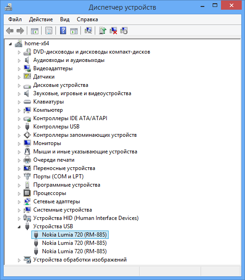Click the Клавиатуры keyboard icon
The width and height of the screenshot is (245, 280).
click(27, 102)
